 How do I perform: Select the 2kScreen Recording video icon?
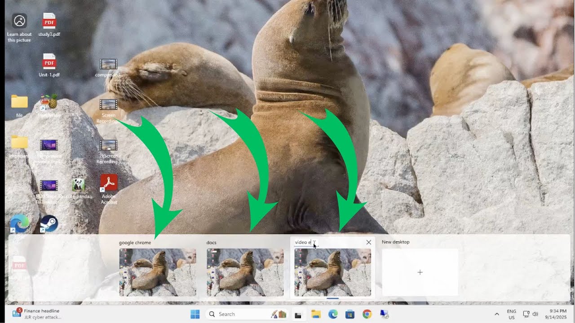[x=108, y=152]
